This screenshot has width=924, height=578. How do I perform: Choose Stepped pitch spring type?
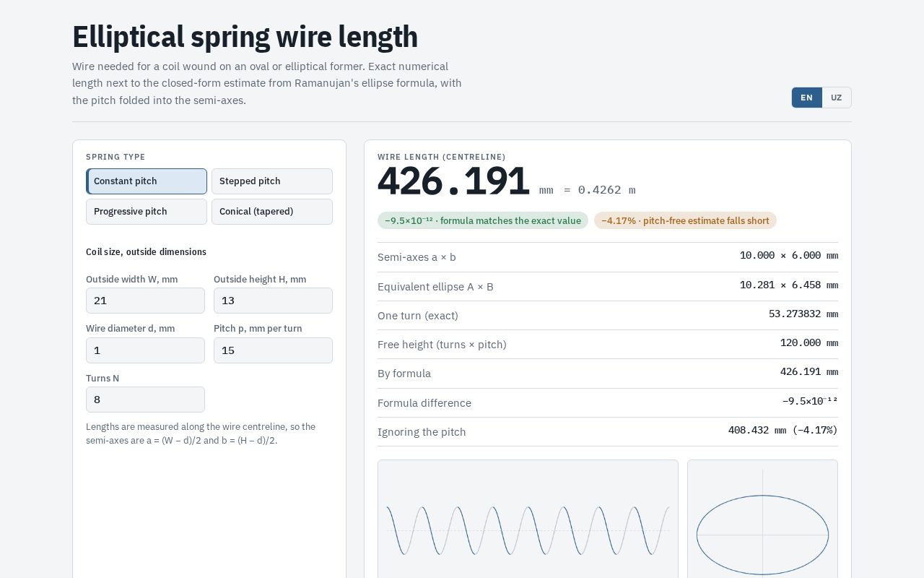272,181
